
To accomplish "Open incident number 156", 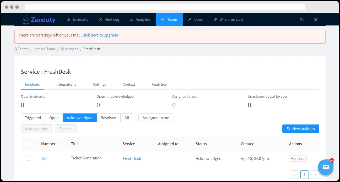I will point(44,159).
